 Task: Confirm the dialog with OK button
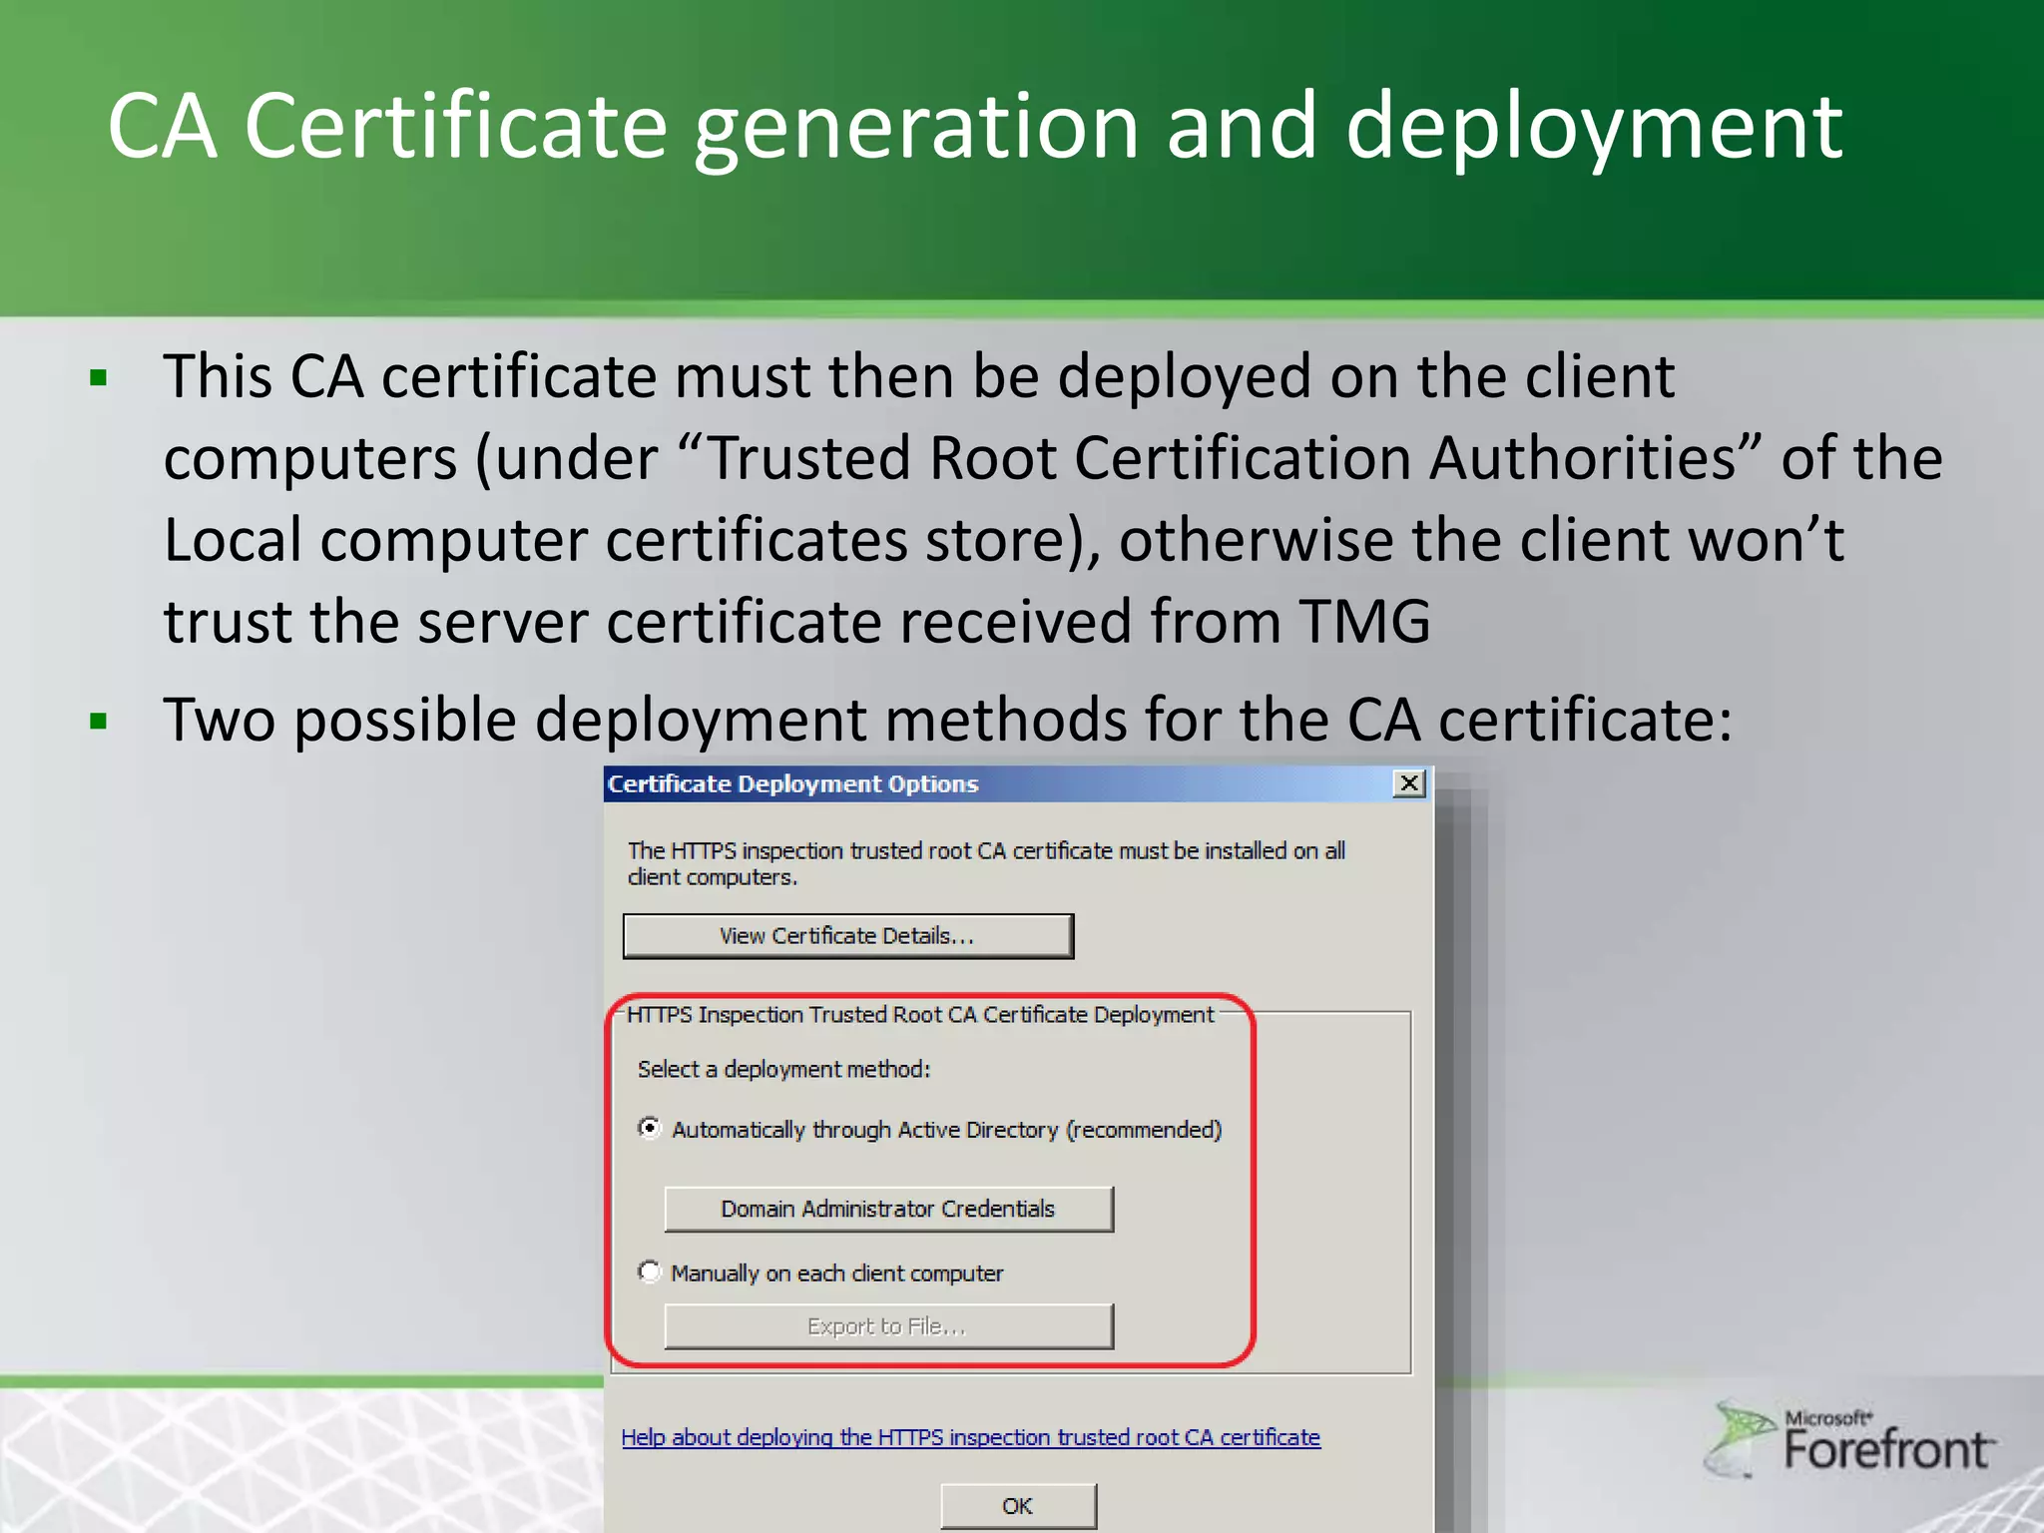tap(1018, 1506)
